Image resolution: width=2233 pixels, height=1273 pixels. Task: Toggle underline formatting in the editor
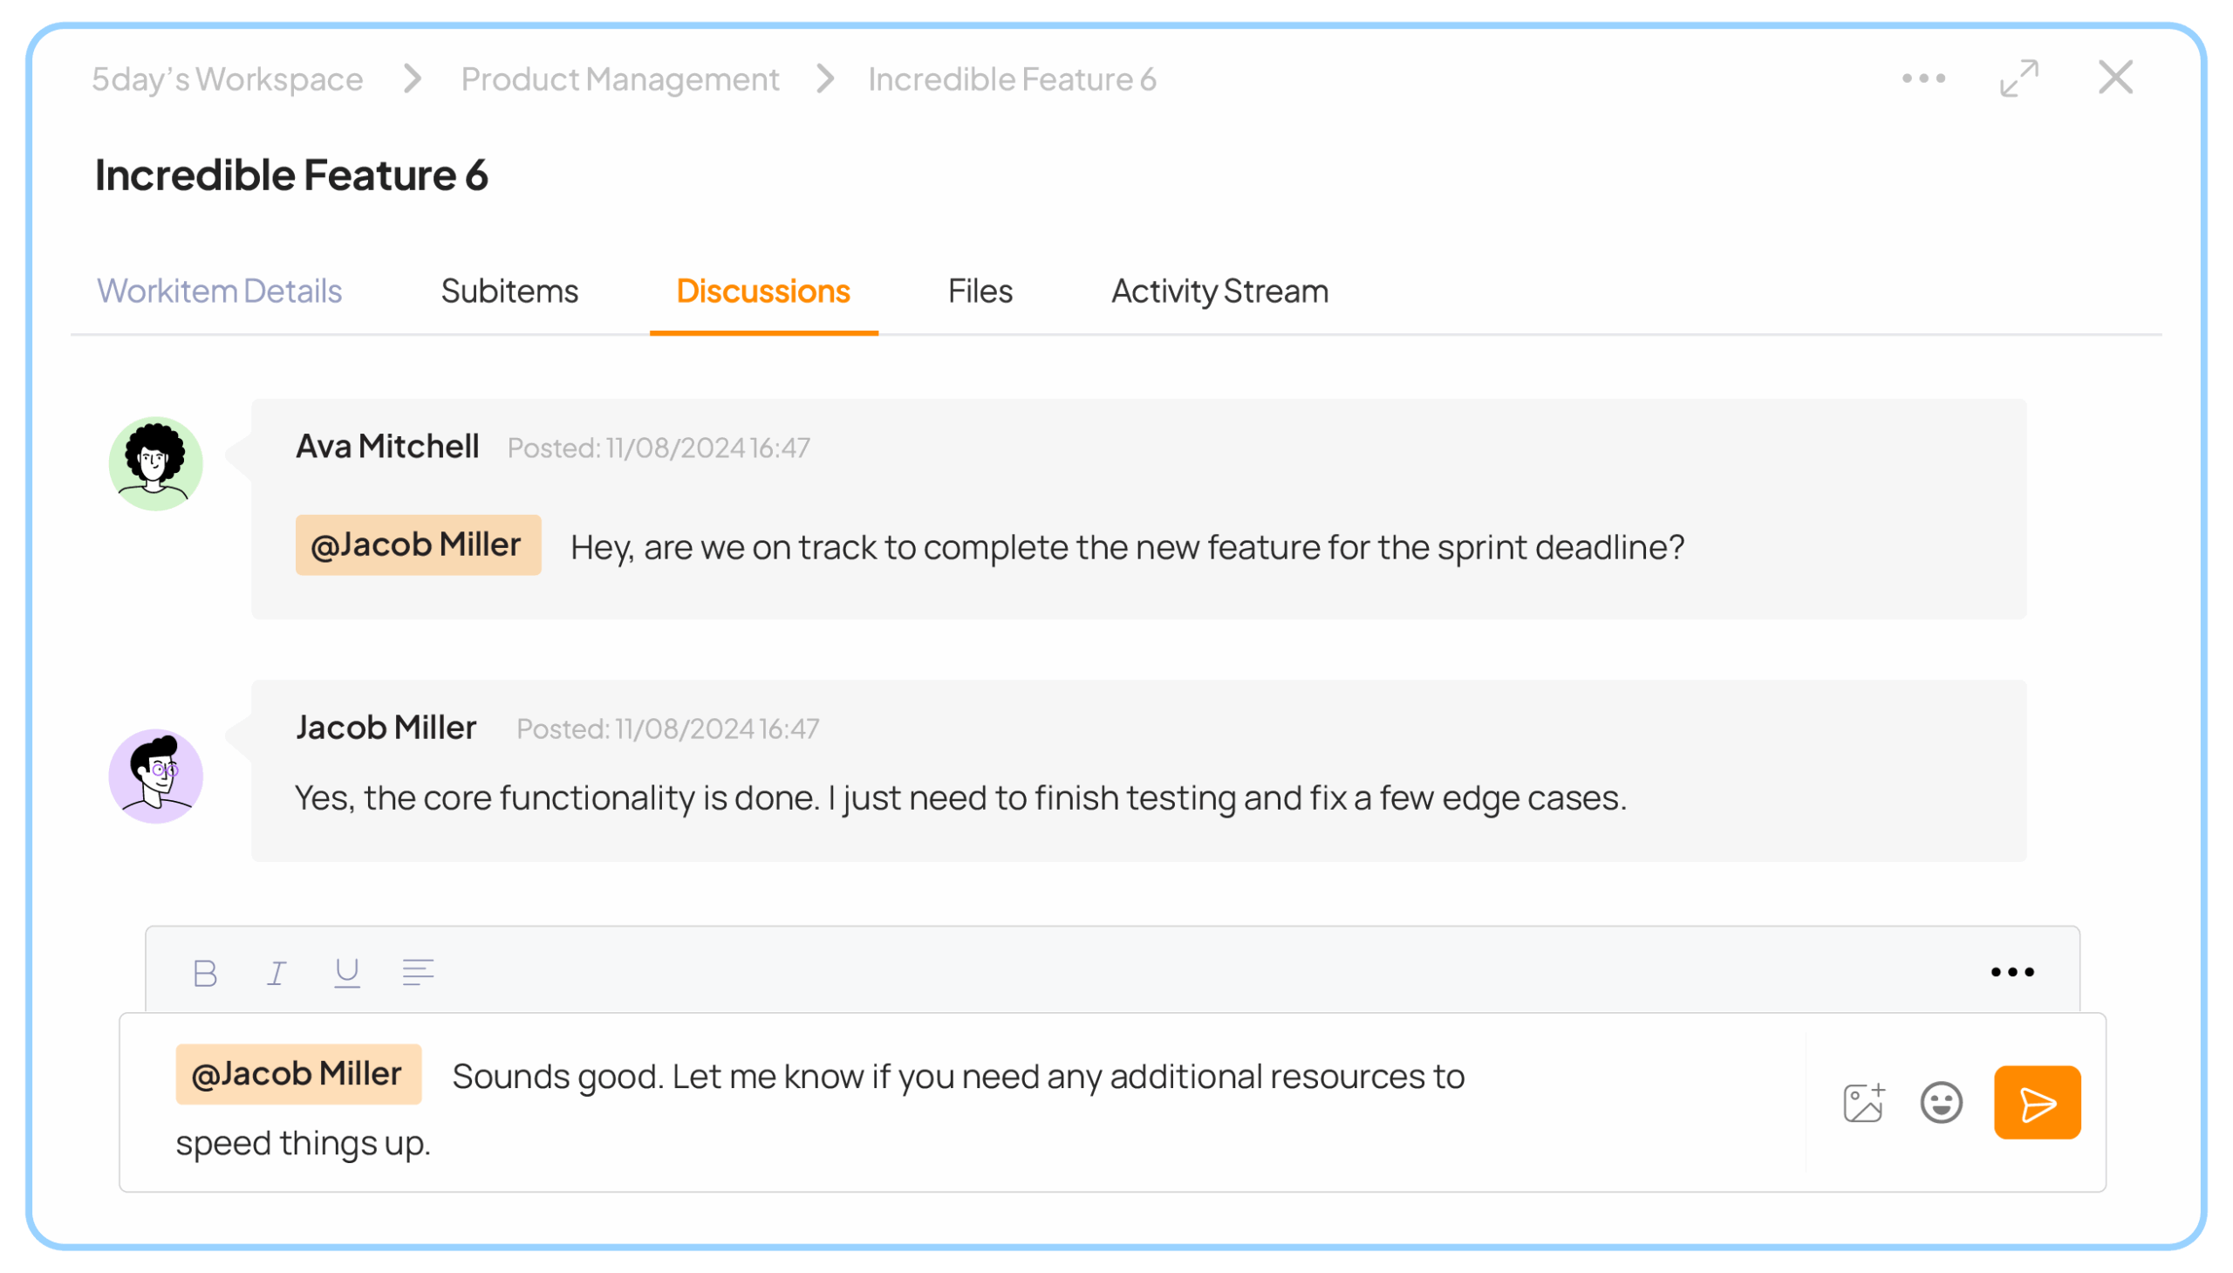(347, 972)
